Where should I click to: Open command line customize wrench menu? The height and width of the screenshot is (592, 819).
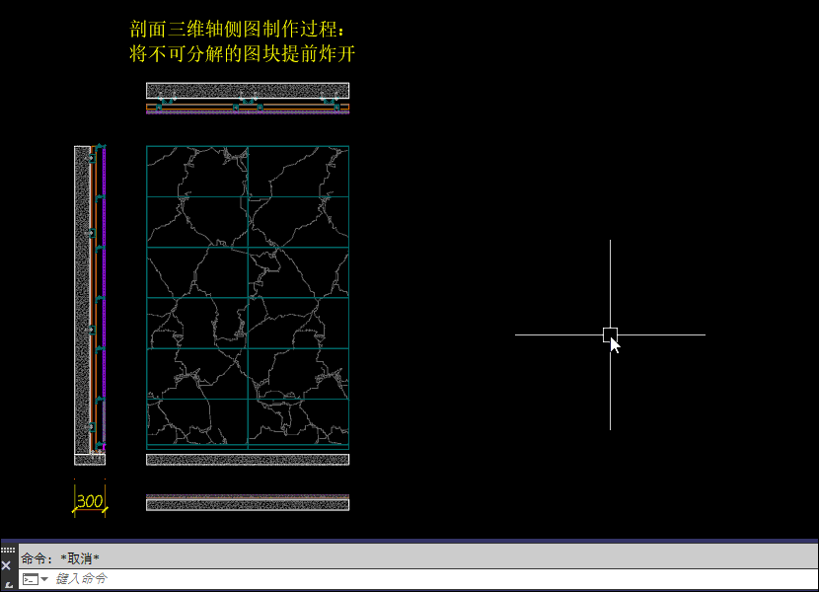(x=7, y=583)
